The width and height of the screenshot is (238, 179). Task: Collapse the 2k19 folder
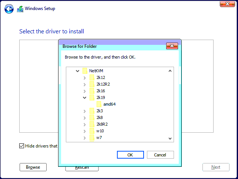[x=84, y=98]
